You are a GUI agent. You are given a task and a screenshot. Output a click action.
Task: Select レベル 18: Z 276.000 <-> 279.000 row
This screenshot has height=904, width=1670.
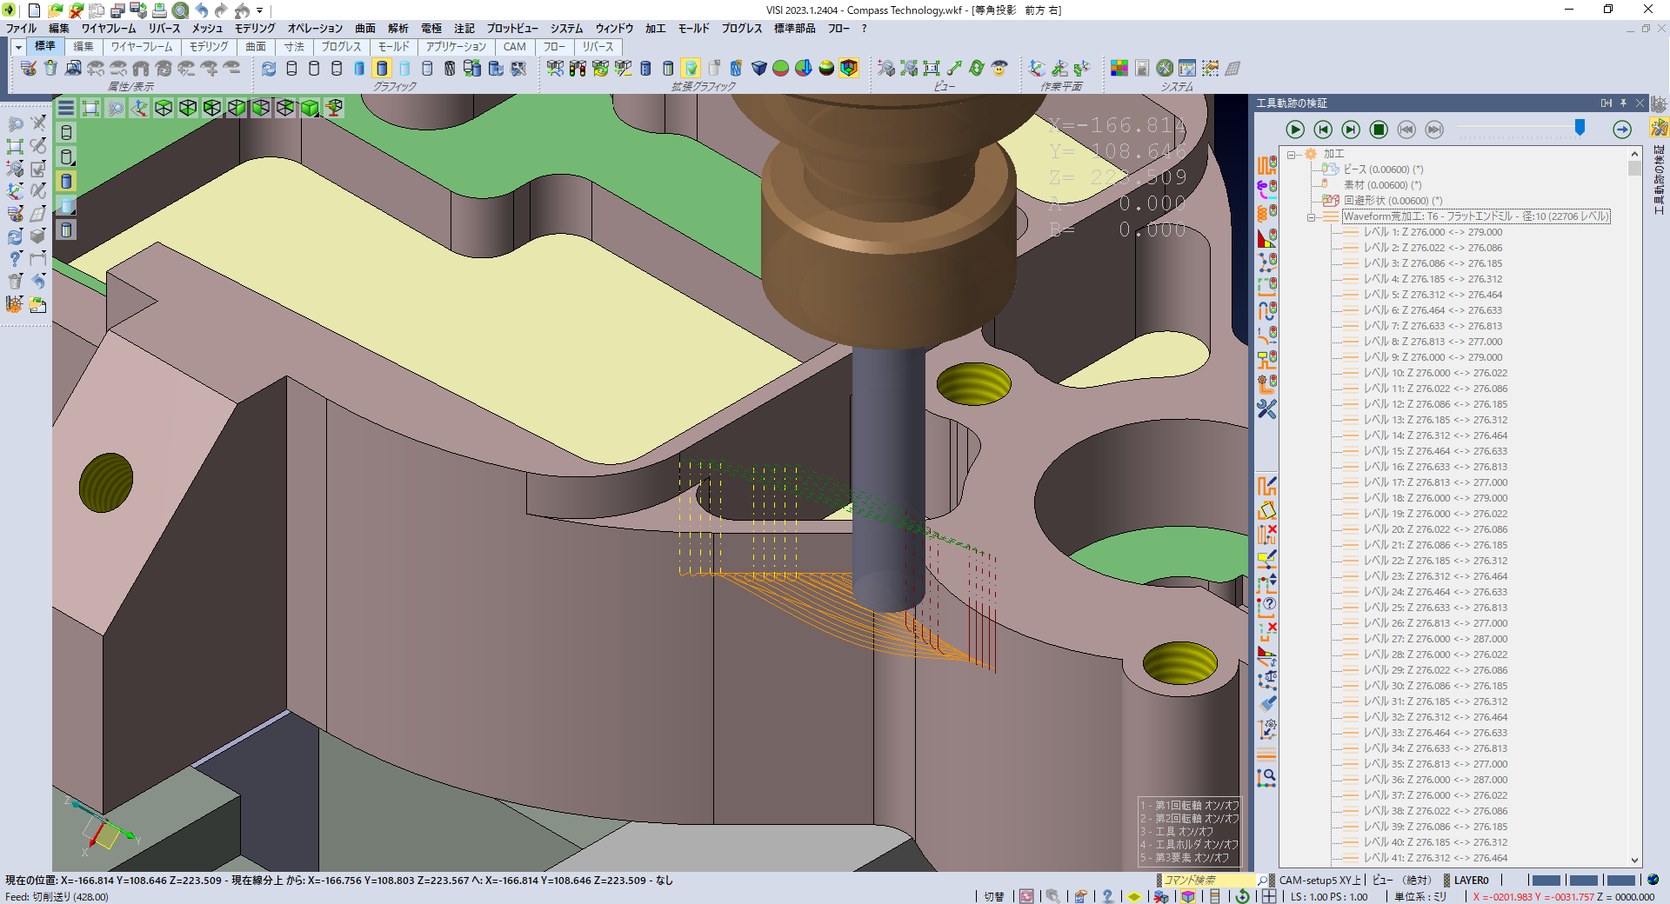tap(1435, 498)
